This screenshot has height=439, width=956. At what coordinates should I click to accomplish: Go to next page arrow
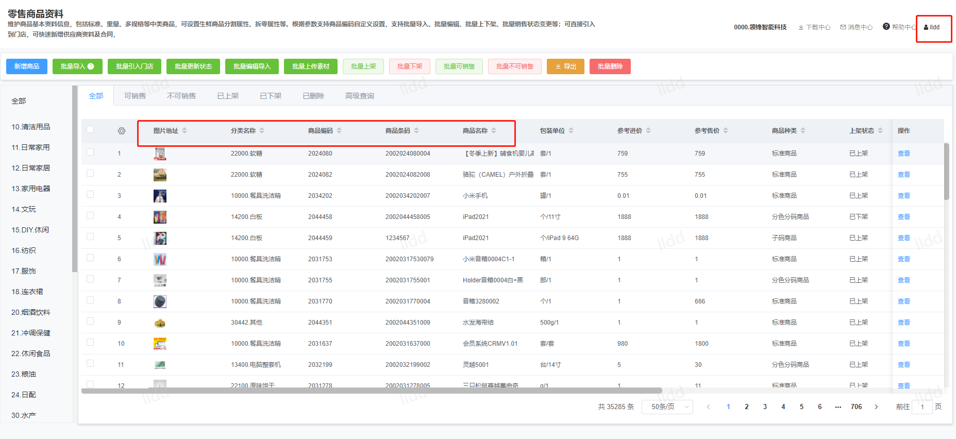(876, 407)
